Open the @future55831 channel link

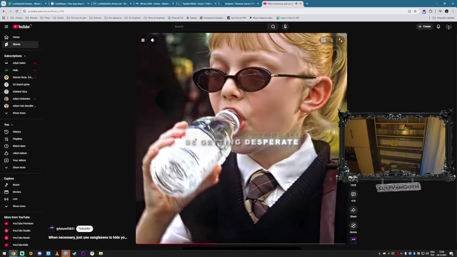(65, 229)
